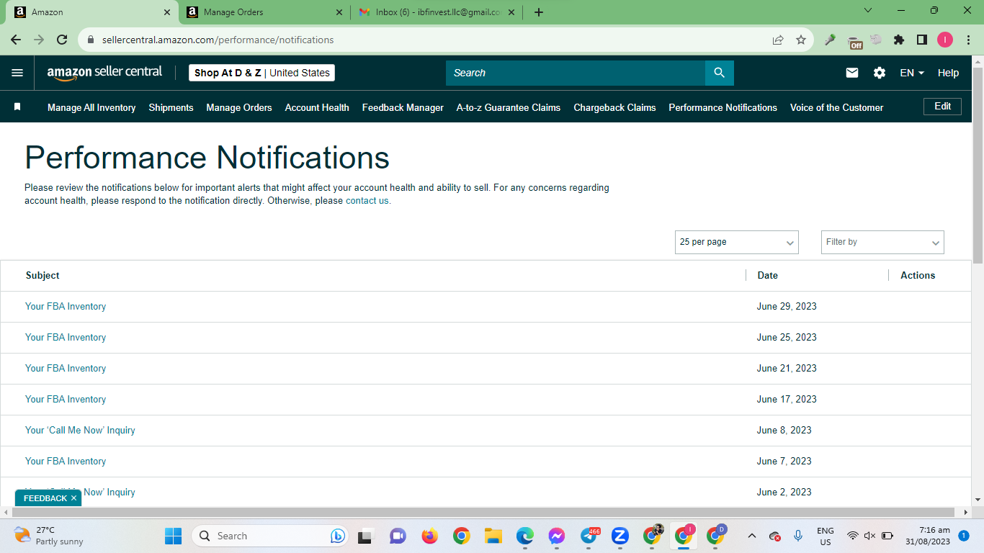Expand the 25 per page dropdown
Image resolution: width=984 pixels, height=553 pixels.
tap(737, 242)
